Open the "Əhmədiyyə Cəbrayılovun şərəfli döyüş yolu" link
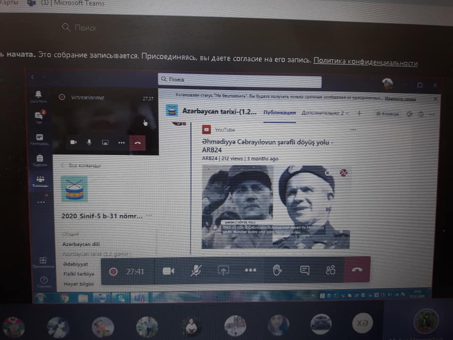Viewport: 453px width, 340px height. (x=268, y=146)
